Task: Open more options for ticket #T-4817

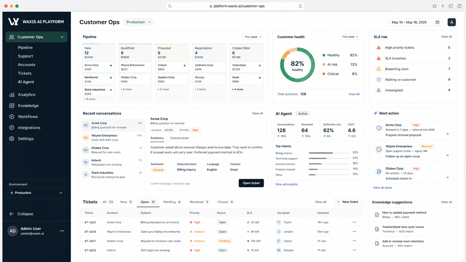Action: tap(354, 241)
